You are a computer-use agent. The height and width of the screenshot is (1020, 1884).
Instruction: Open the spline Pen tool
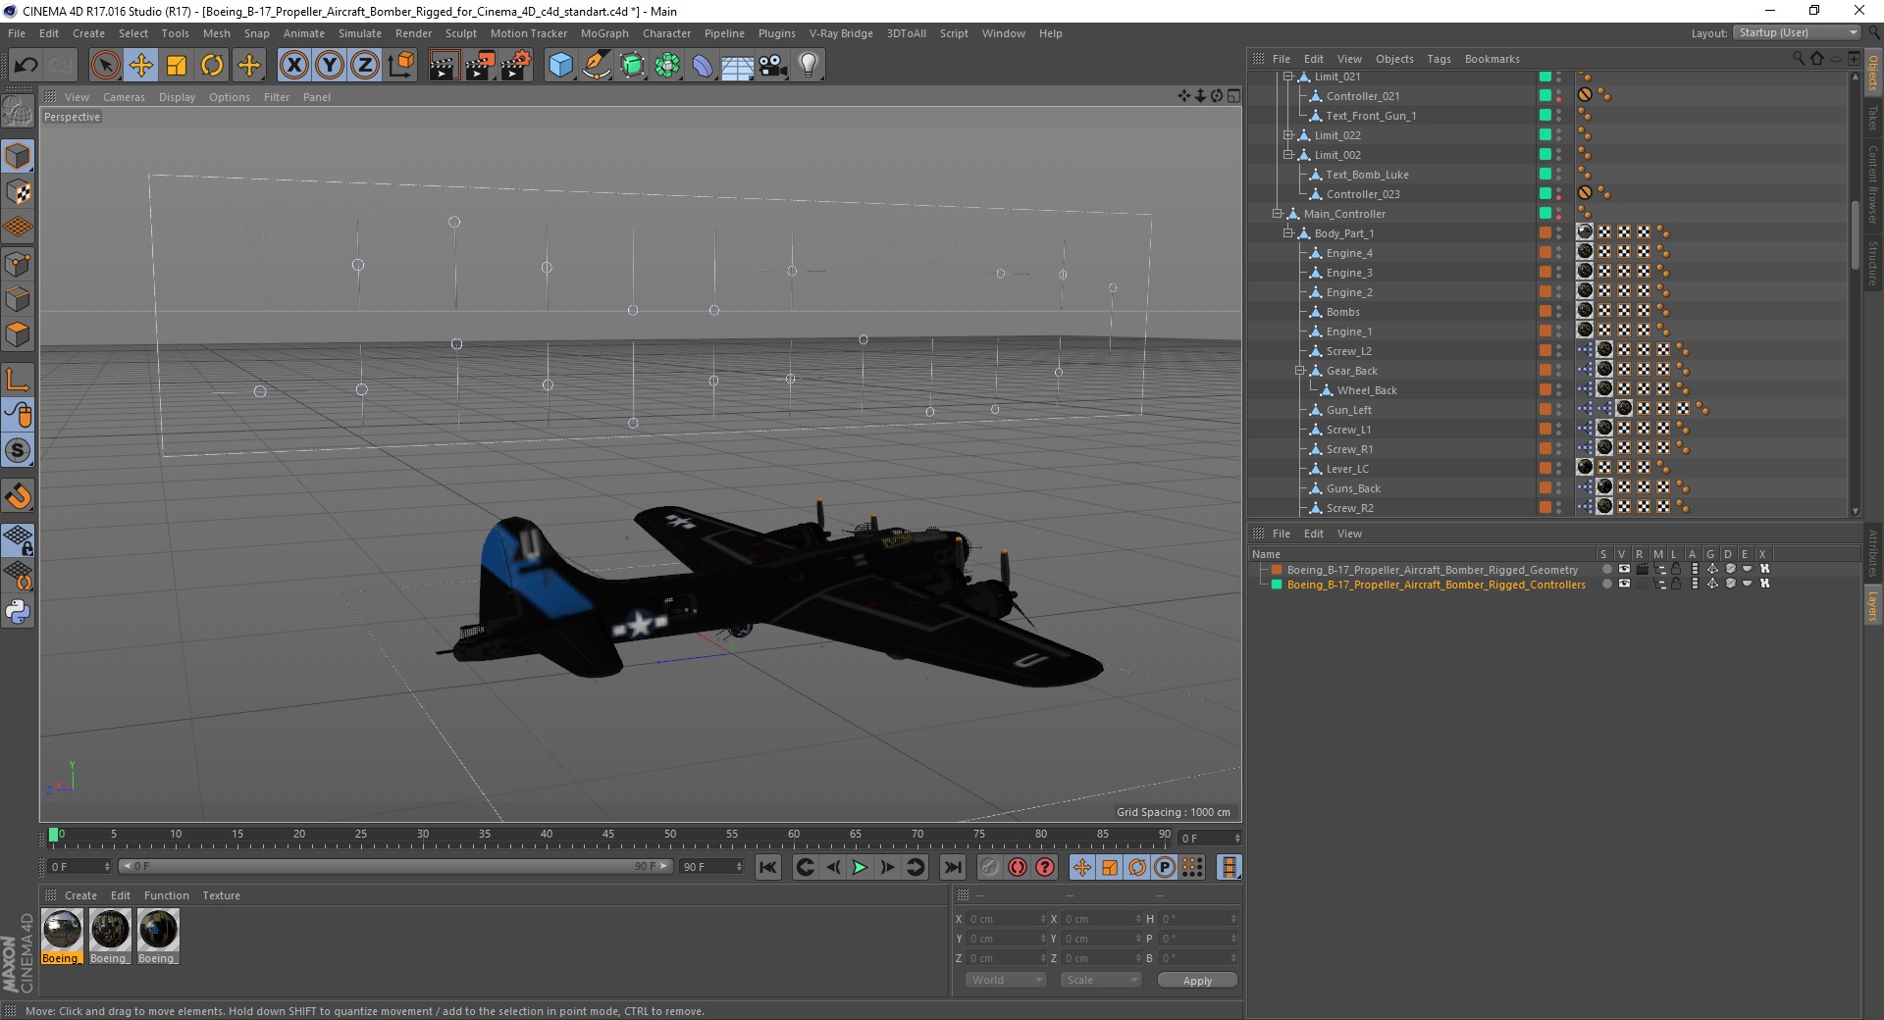(x=597, y=66)
